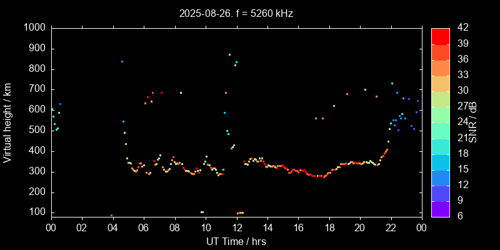Click the plot title showing 5260 kHz
Viewport: 500px width, 250px height.
(x=236, y=12)
